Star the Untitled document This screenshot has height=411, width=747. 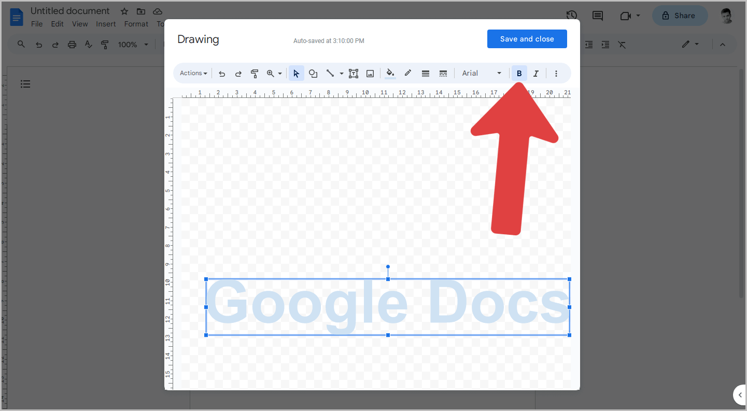point(124,11)
